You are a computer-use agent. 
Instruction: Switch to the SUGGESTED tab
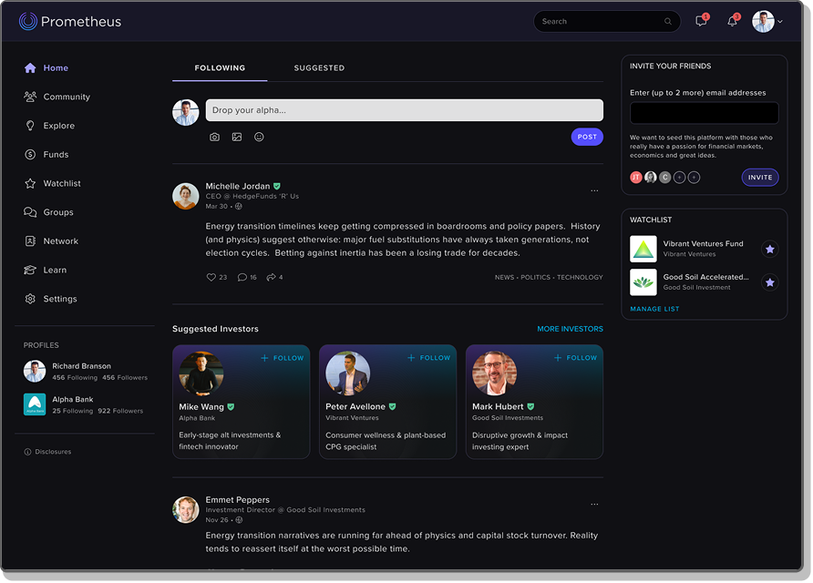click(x=319, y=67)
